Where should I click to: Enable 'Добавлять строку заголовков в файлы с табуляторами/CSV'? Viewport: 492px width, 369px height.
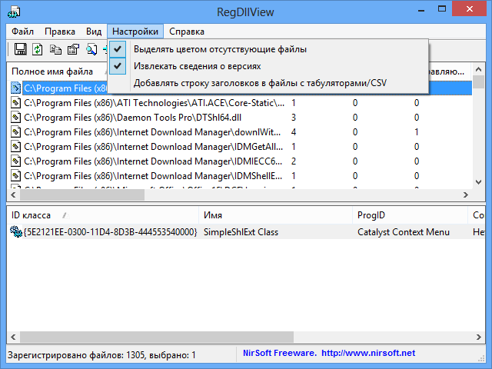[x=268, y=83]
